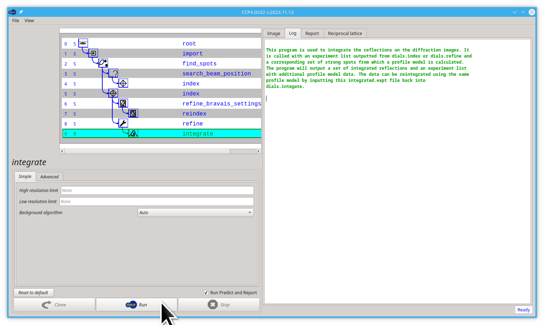544x325 pixels.
Task: Switch to the Log tab
Action: coord(293,33)
